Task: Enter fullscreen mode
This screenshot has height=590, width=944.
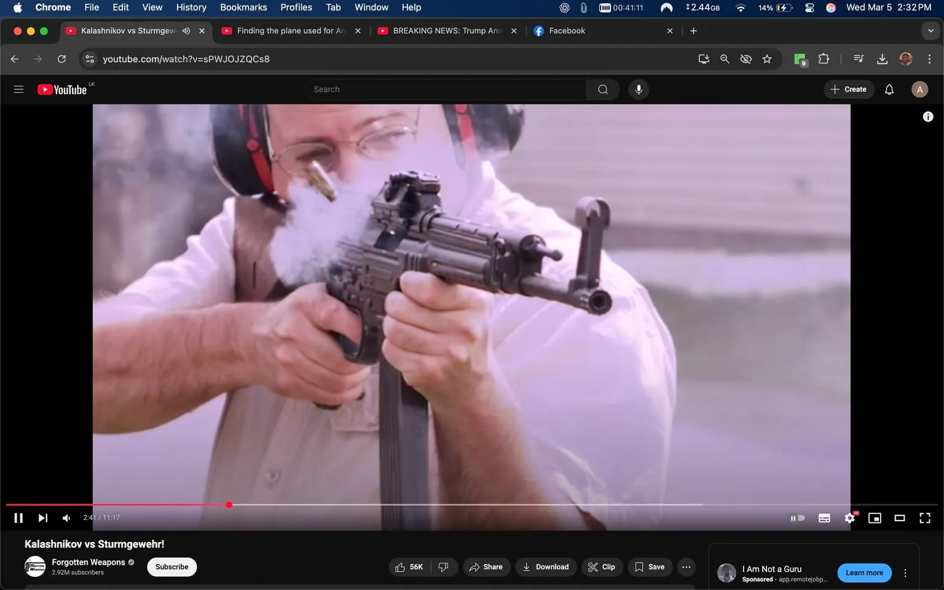Action: pyautogui.click(x=925, y=517)
